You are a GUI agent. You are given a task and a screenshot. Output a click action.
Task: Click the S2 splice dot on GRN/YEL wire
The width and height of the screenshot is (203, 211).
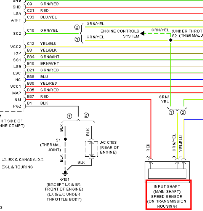tap(171, 40)
